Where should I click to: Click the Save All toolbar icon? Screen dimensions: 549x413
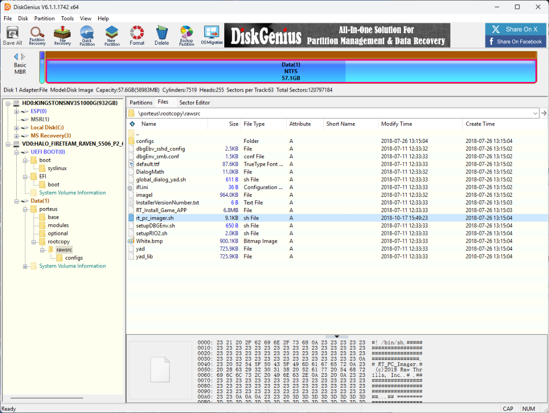[x=12, y=36]
